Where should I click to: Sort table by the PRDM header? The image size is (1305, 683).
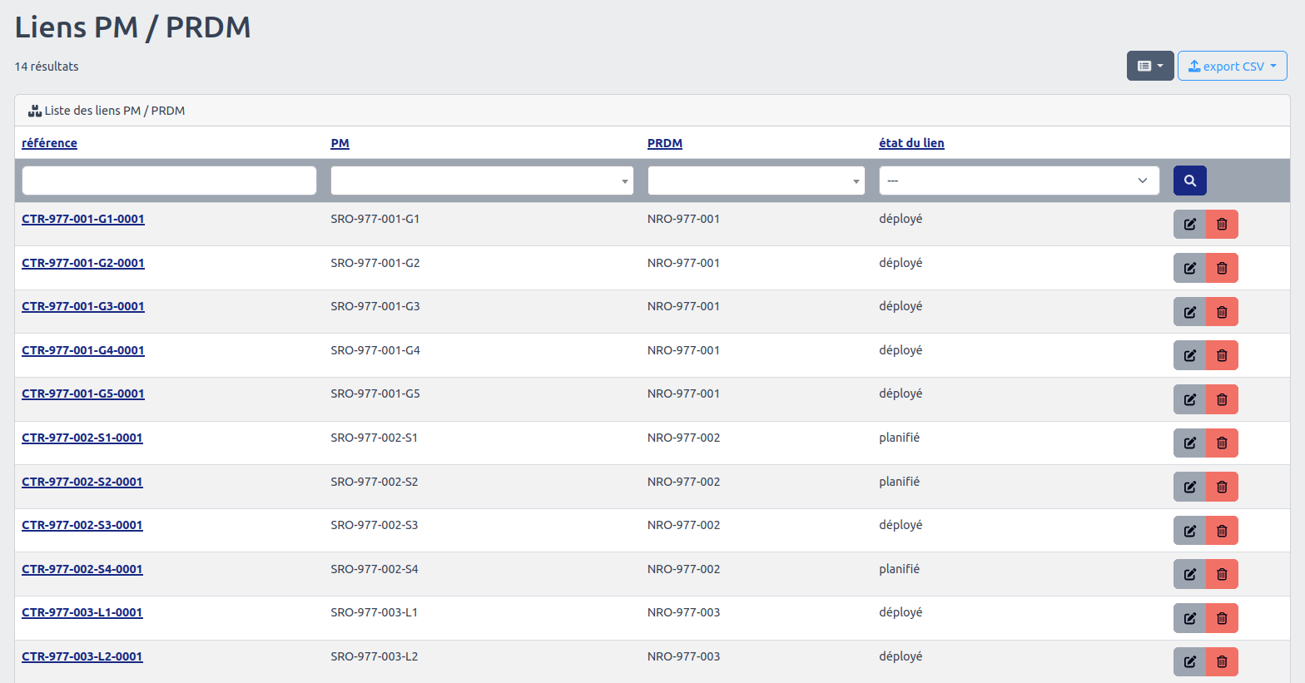[x=664, y=143]
